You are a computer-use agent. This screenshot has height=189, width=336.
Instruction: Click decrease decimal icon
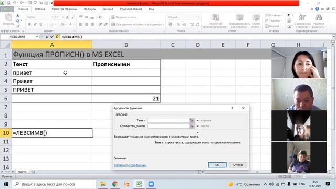[x=197, y=25]
